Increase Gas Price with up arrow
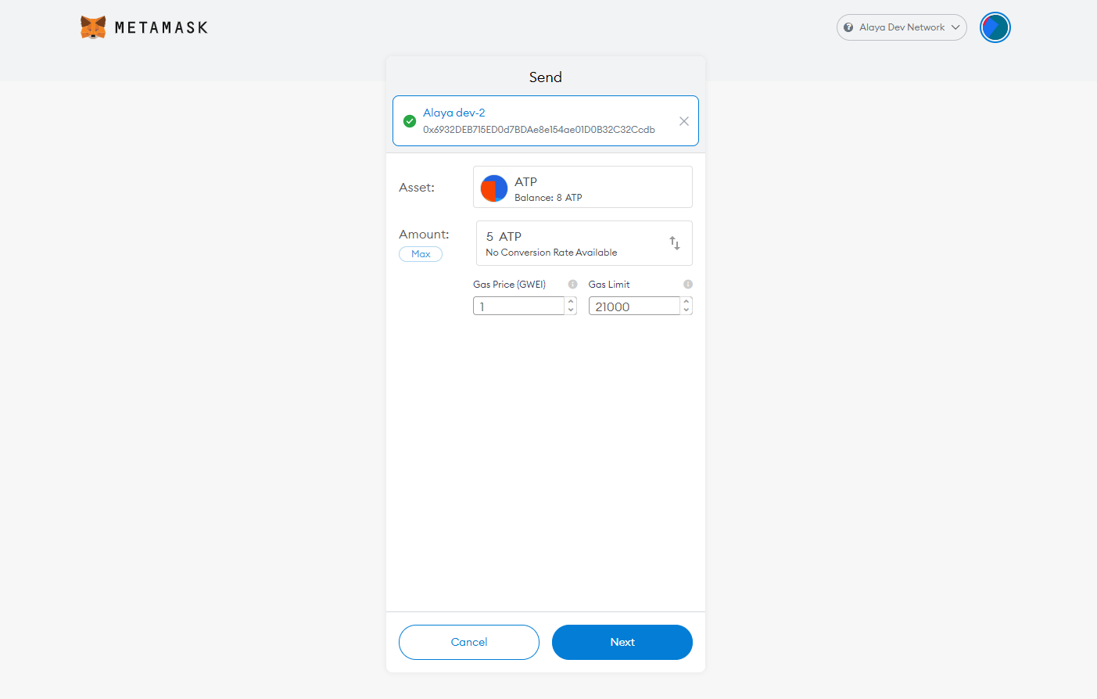The height and width of the screenshot is (699, 1097). click(x=572, y=301)
